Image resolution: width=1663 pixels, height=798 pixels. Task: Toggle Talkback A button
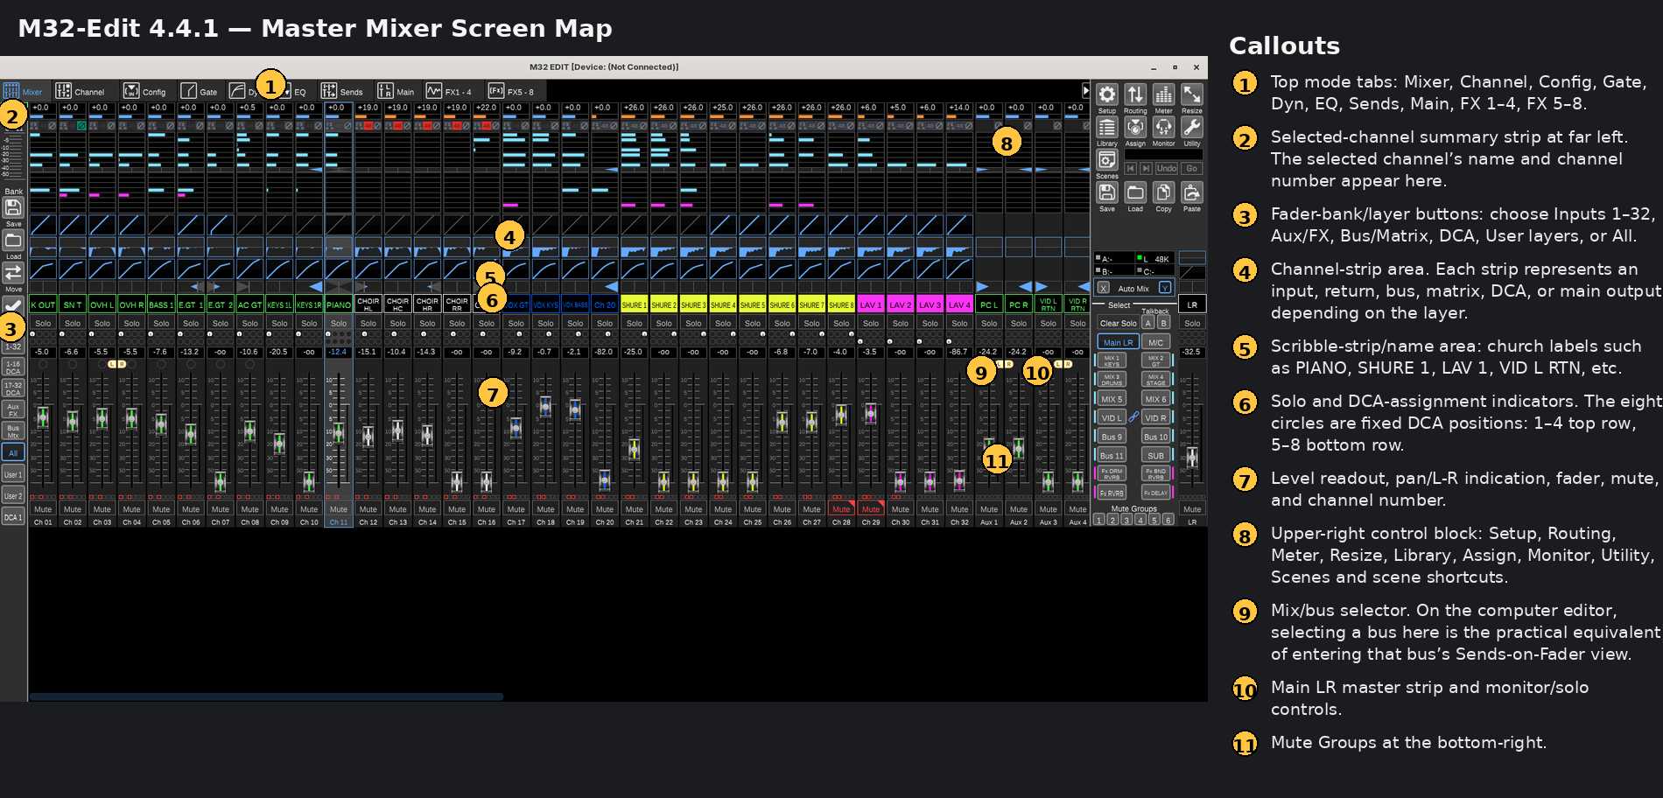click(x=1147, y=323)
